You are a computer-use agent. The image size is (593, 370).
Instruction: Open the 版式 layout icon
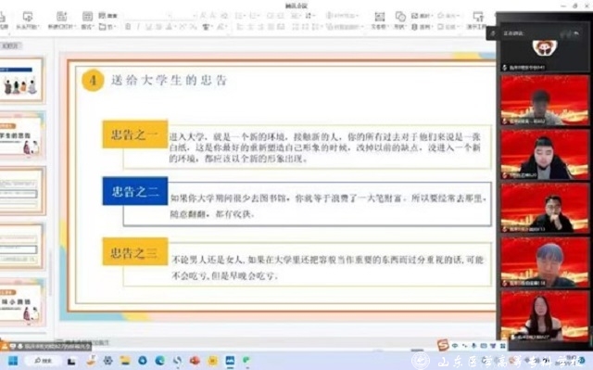(x=87, y=17)
